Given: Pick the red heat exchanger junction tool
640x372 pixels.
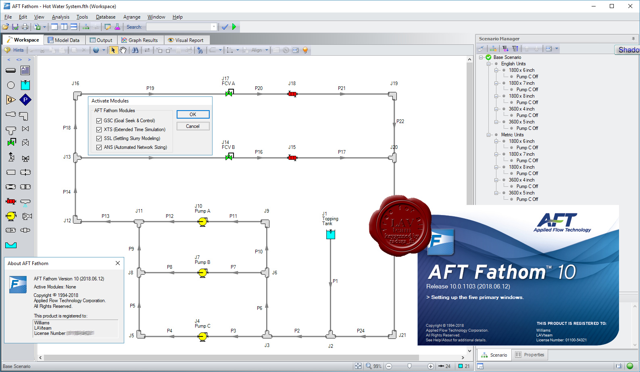Looking at the screenshot, I should click(11, 201).
